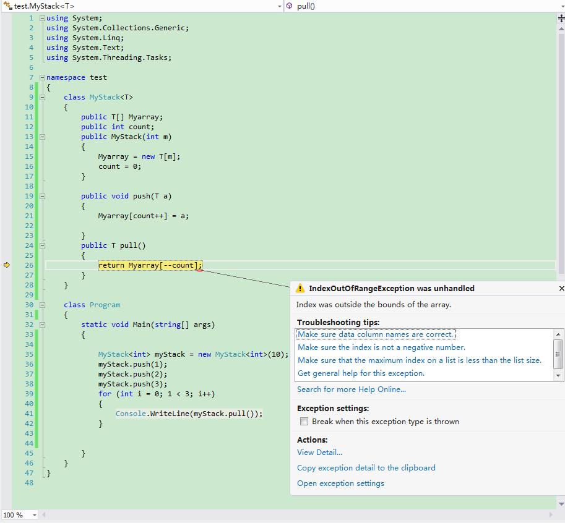This screenshot has width=565, height=523.
Task: Click the method icon beside pull()
Action: point(290,6)
